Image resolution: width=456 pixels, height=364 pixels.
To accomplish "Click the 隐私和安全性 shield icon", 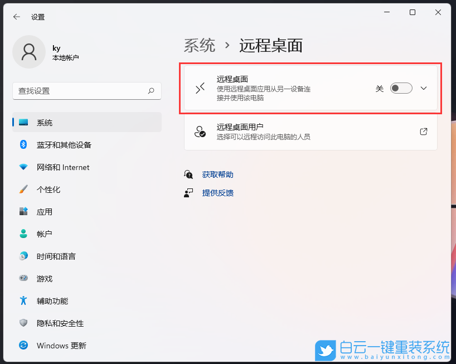I will (x=23, y=323).
